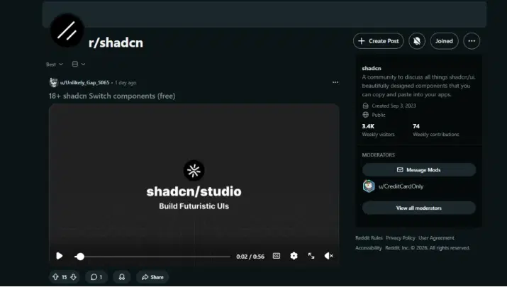Click the 3.4K weekly visitors stat
Viewport: 507px width, 287px height.
pos(378,130)
